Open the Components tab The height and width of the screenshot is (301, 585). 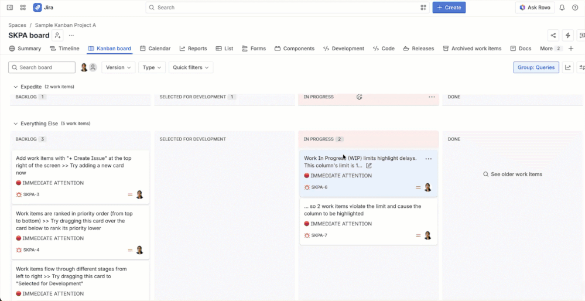click(x=295, y=49)
